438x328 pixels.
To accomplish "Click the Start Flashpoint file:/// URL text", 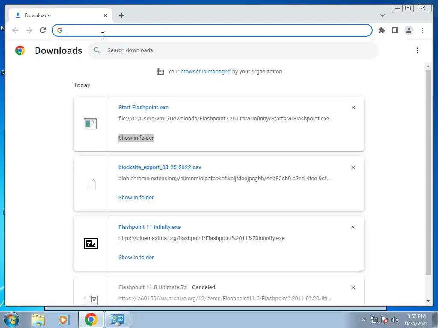I will [x=224, y=119].
